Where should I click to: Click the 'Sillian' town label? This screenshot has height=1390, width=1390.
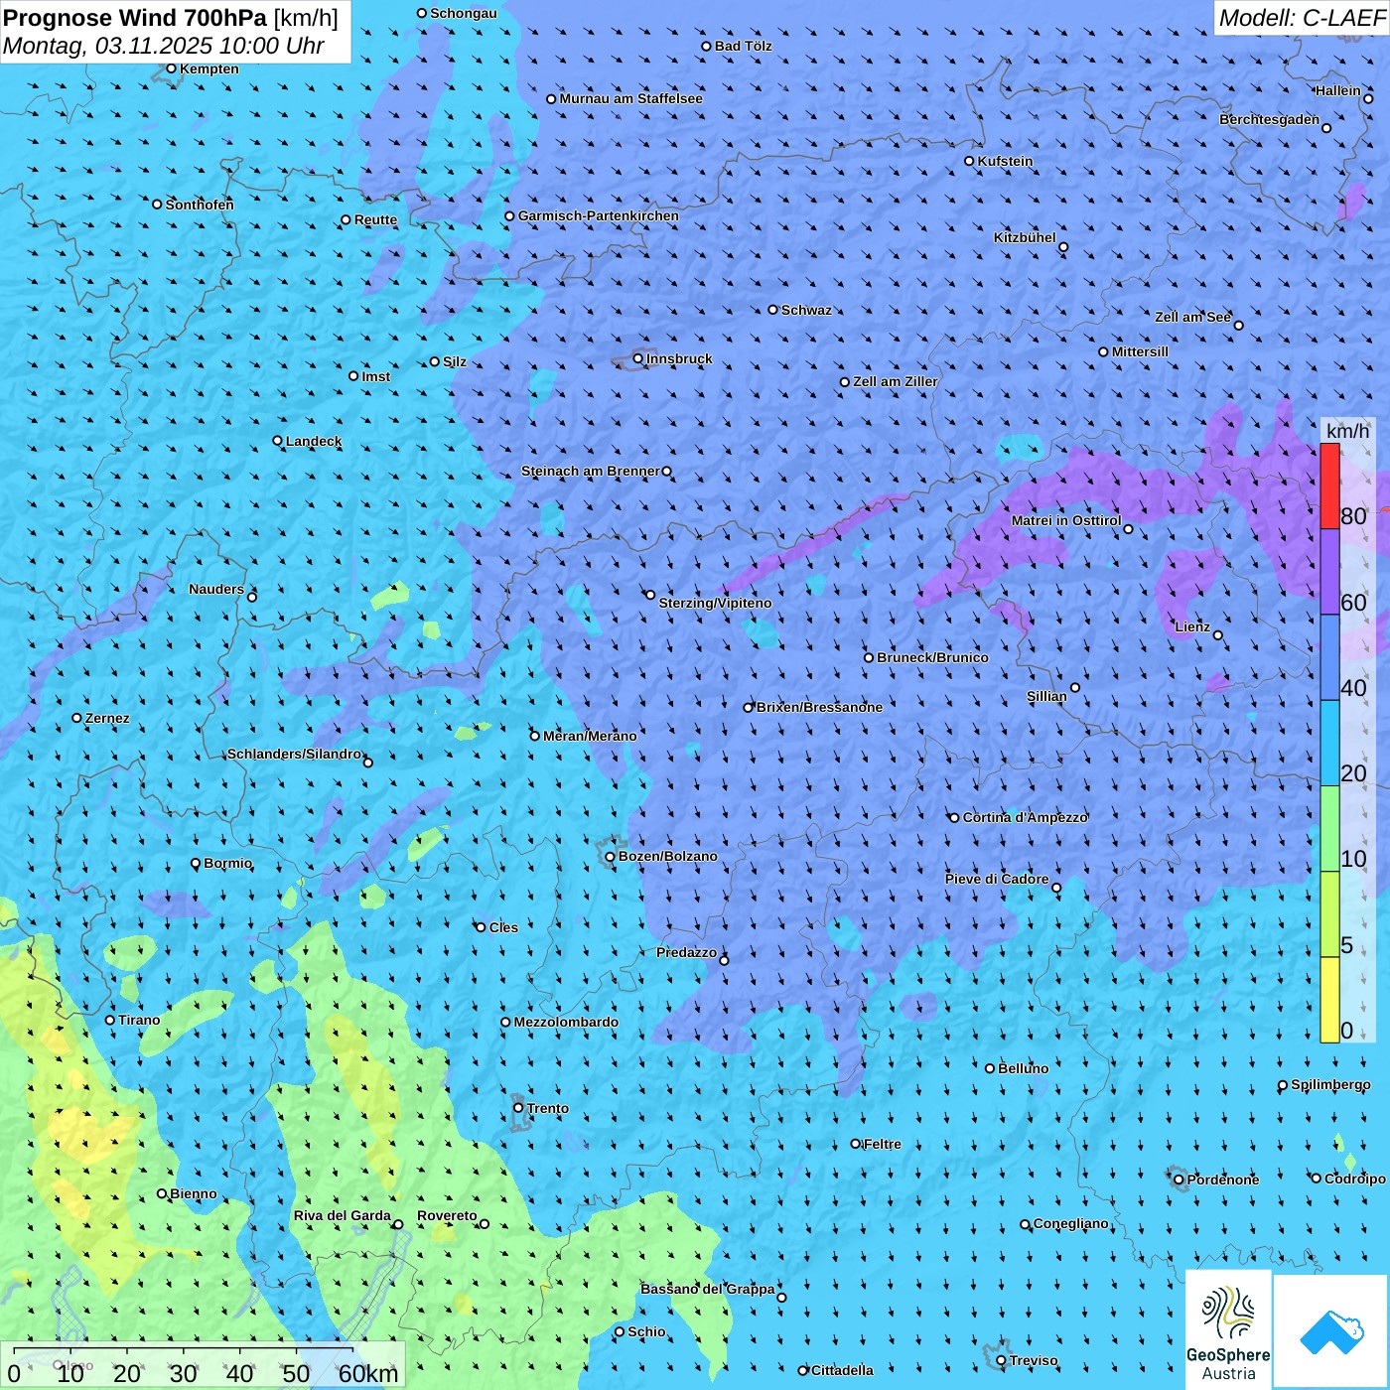tap(1046, 696)
